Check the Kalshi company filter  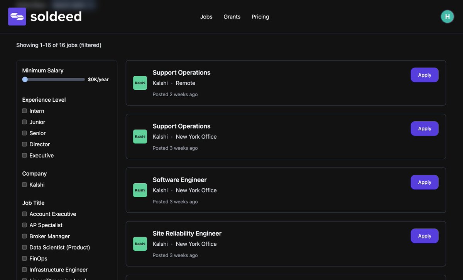click(25, 185)
